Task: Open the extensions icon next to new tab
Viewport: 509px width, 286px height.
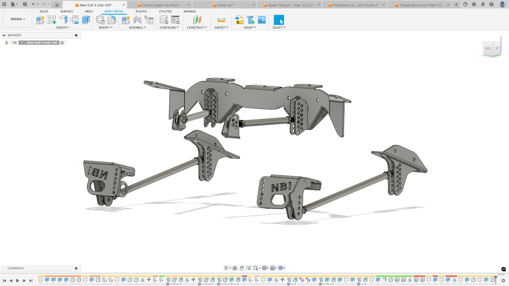Action: click(465, 5)
